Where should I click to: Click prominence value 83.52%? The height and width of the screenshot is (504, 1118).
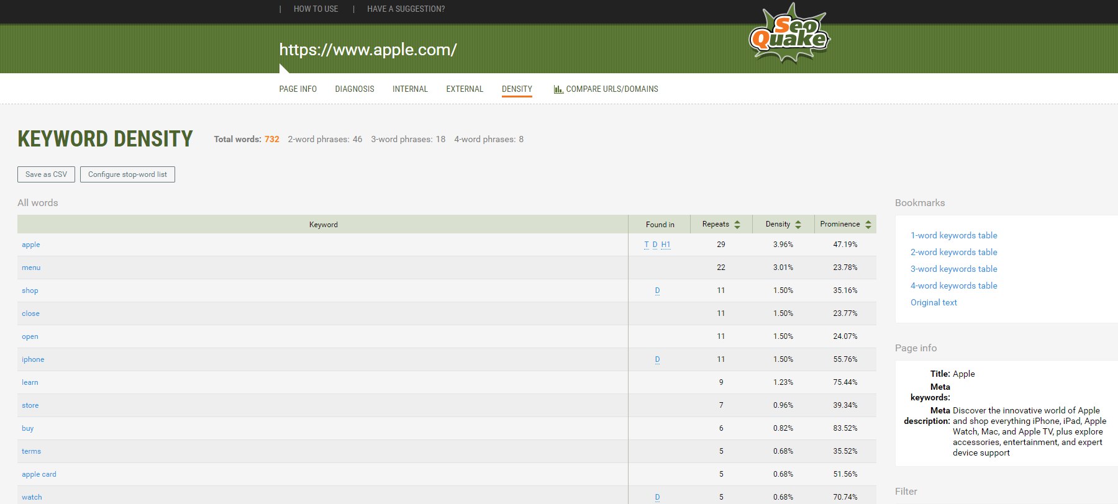tap(845, 428)
